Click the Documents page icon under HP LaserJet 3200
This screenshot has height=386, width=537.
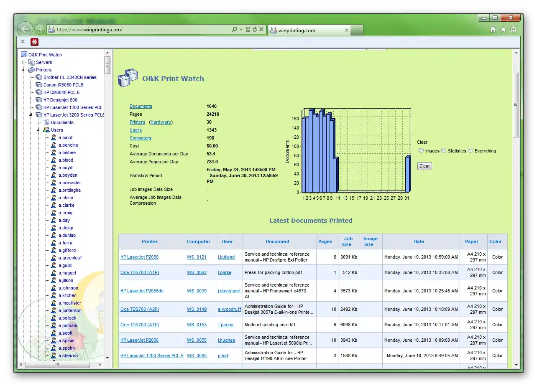[x=46, y=122]
